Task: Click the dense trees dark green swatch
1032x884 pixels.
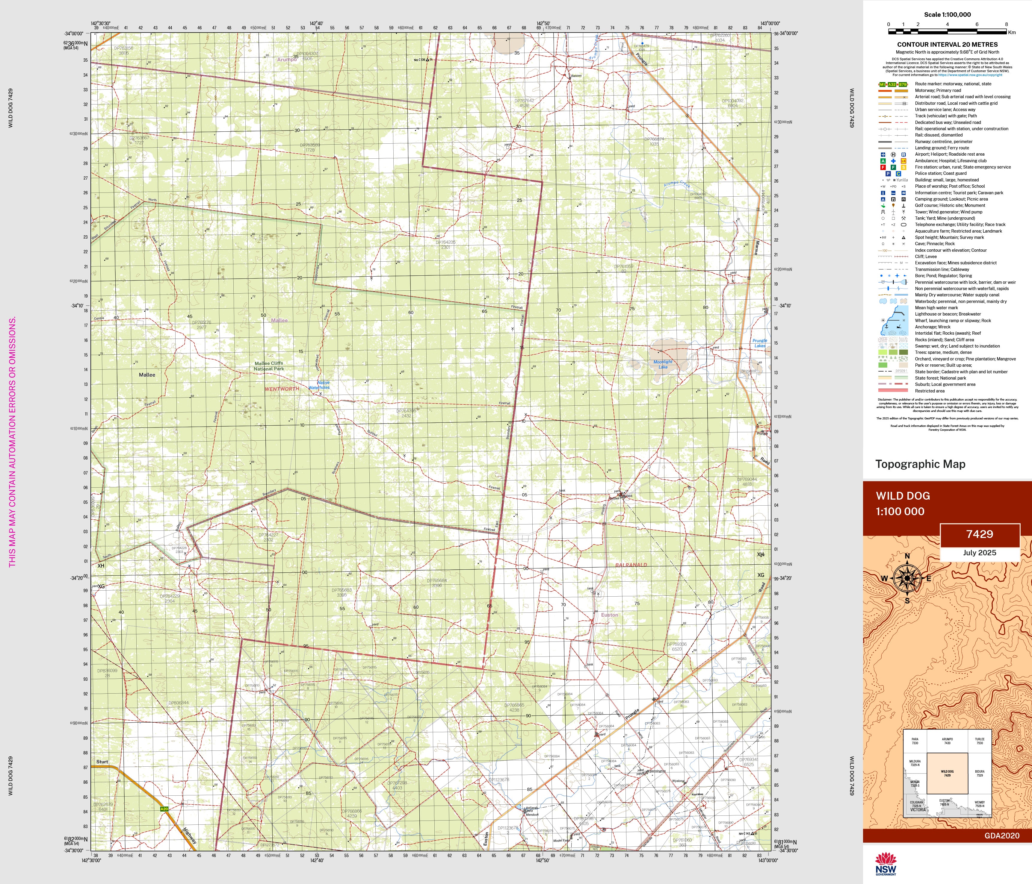Action: (x=903, y=352)
